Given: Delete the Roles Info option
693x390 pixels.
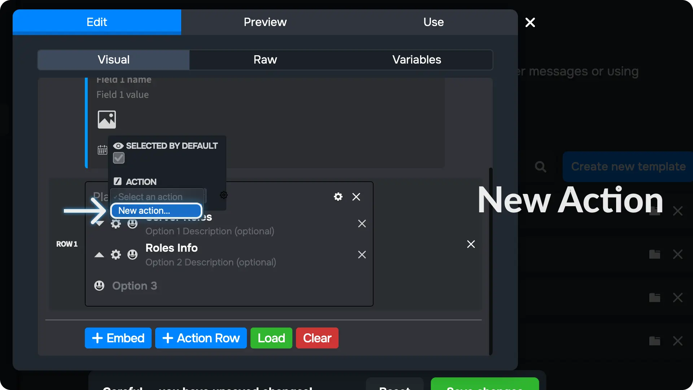Looking at the screenshot, I should coord(362,255).
